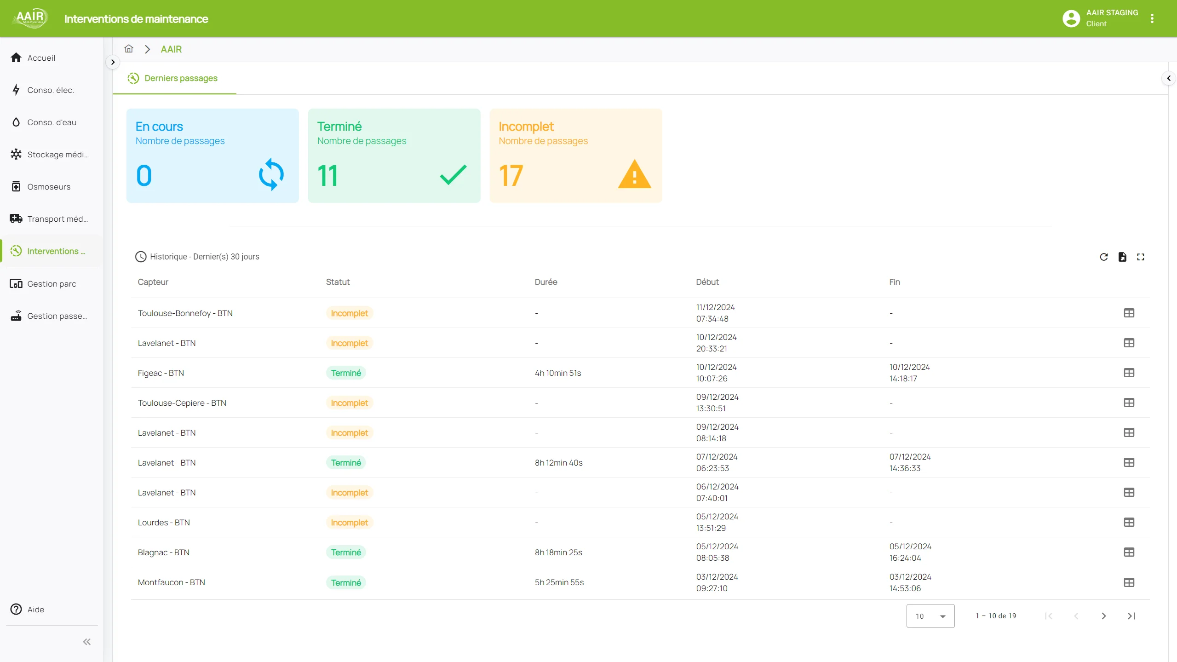Viewport: 1177px width, 662px height.
Task: Go to the next table page
Action: (1103, 616)
